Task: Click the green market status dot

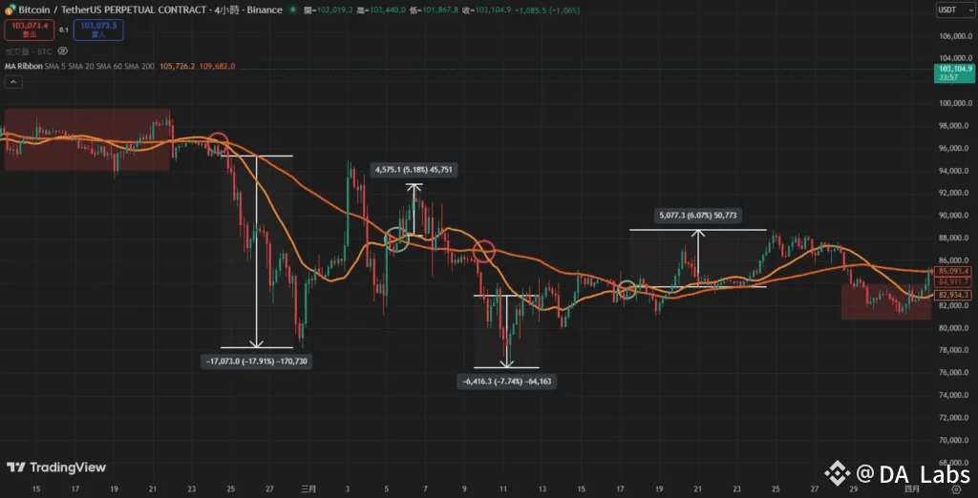Action: point(292,10)
